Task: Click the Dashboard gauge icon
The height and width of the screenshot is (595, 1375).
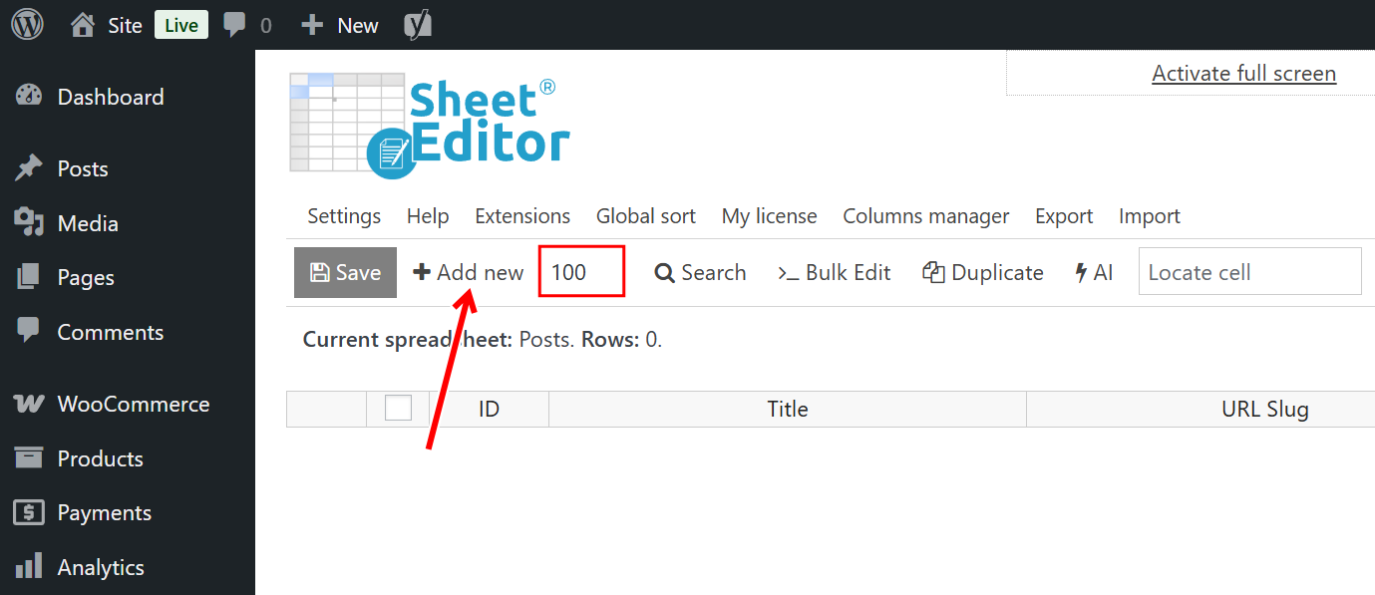Action: point(29,97)
